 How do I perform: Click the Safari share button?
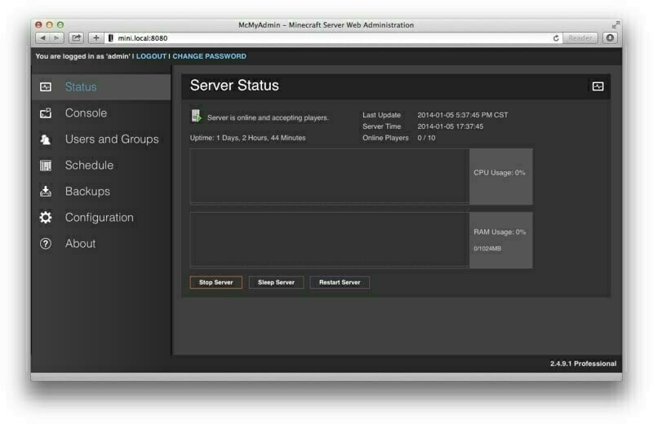[76, 38]
